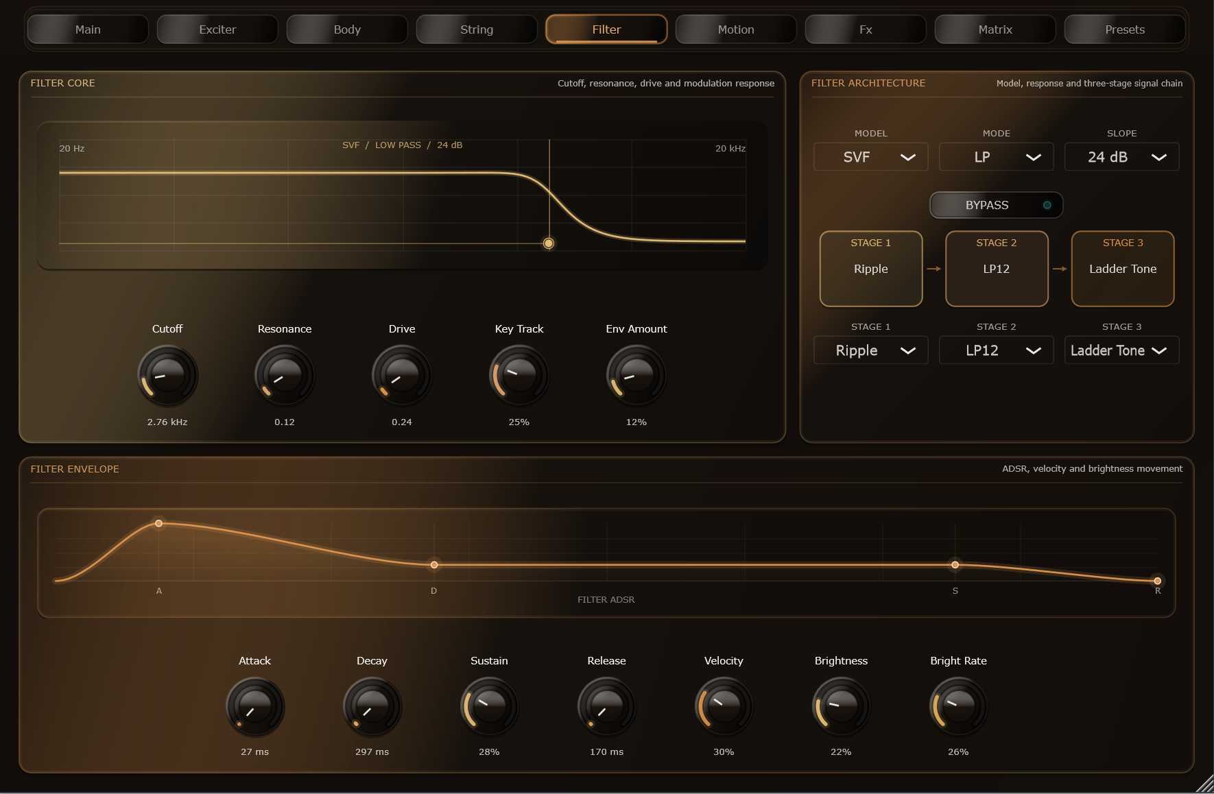The height and width of the screenshot is (794, 1214).
Task: Click the Cutoff knob
Action: click(x=167, y=375)
